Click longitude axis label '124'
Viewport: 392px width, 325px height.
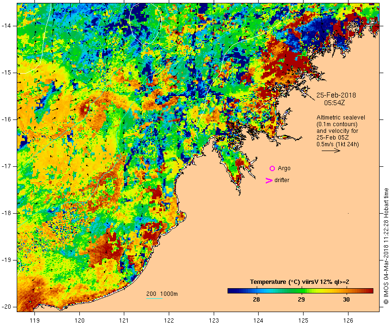pyautogui.click(x=259, y=320)
